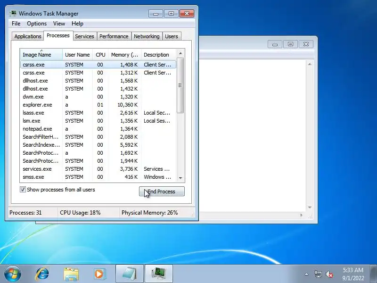Open the Options menu
The width and height of the screenshot is (377, 283).
click(37, 24)
